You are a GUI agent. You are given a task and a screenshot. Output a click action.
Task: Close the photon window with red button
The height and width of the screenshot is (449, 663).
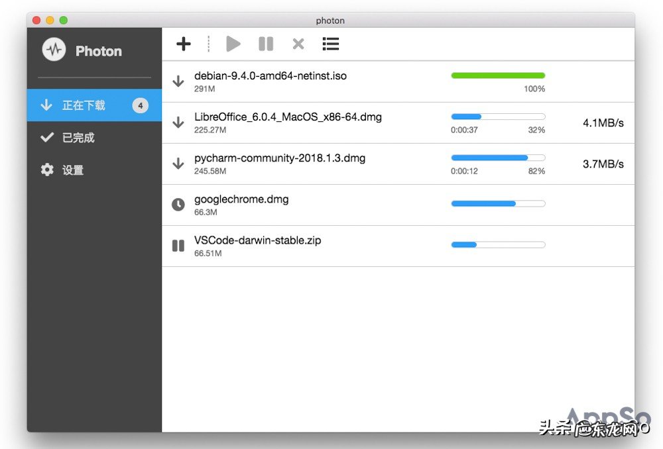(x=36, y=21)
